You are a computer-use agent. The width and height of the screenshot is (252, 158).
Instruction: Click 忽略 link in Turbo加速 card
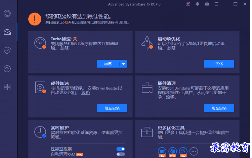coord(64,48)
